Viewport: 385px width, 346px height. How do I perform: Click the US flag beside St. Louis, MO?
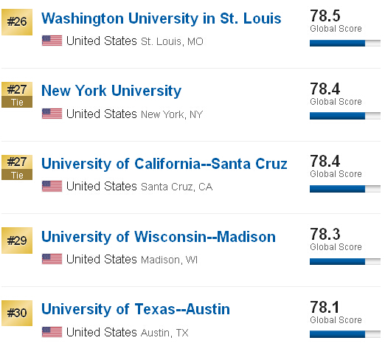[52, 41]
